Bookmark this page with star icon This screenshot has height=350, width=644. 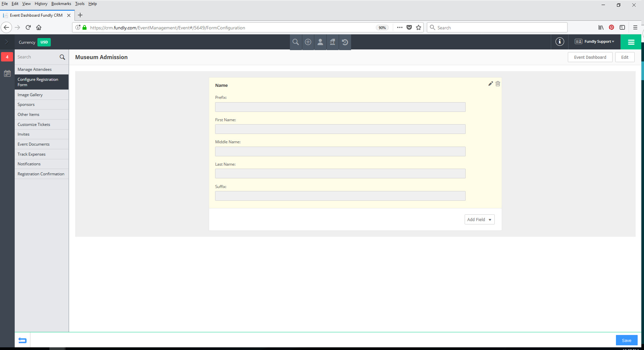coord(419,27)
